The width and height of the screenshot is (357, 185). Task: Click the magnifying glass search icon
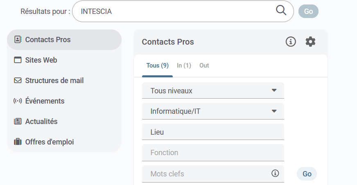click(281, 11)
